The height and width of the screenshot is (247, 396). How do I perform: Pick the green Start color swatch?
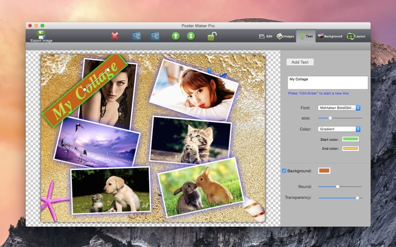coord(350,139)
